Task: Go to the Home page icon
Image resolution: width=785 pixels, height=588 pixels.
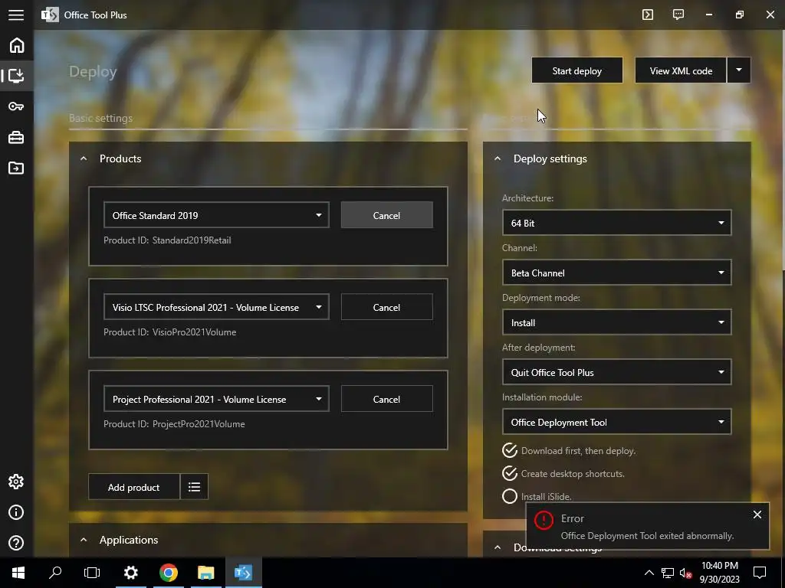Action: pos(17,45)
